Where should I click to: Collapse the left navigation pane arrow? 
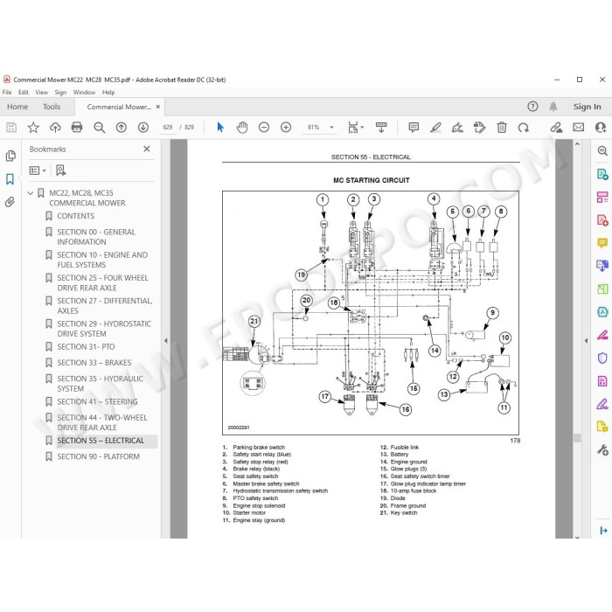(166, 341)
